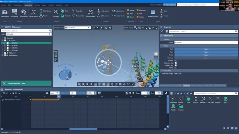
Task: Open the Biology ribbon tab
Action: point(37,5)
